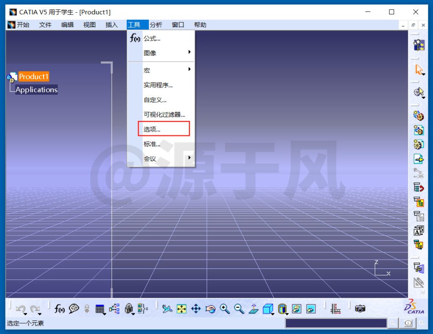Click the padlock Lock icon
The image size is (433, 334).
tap(129, 309)
